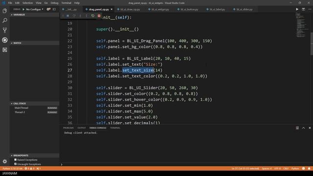Screen dimensions: 313x176
Task: Step over in debug toolbar
Action: click(74, 16)
